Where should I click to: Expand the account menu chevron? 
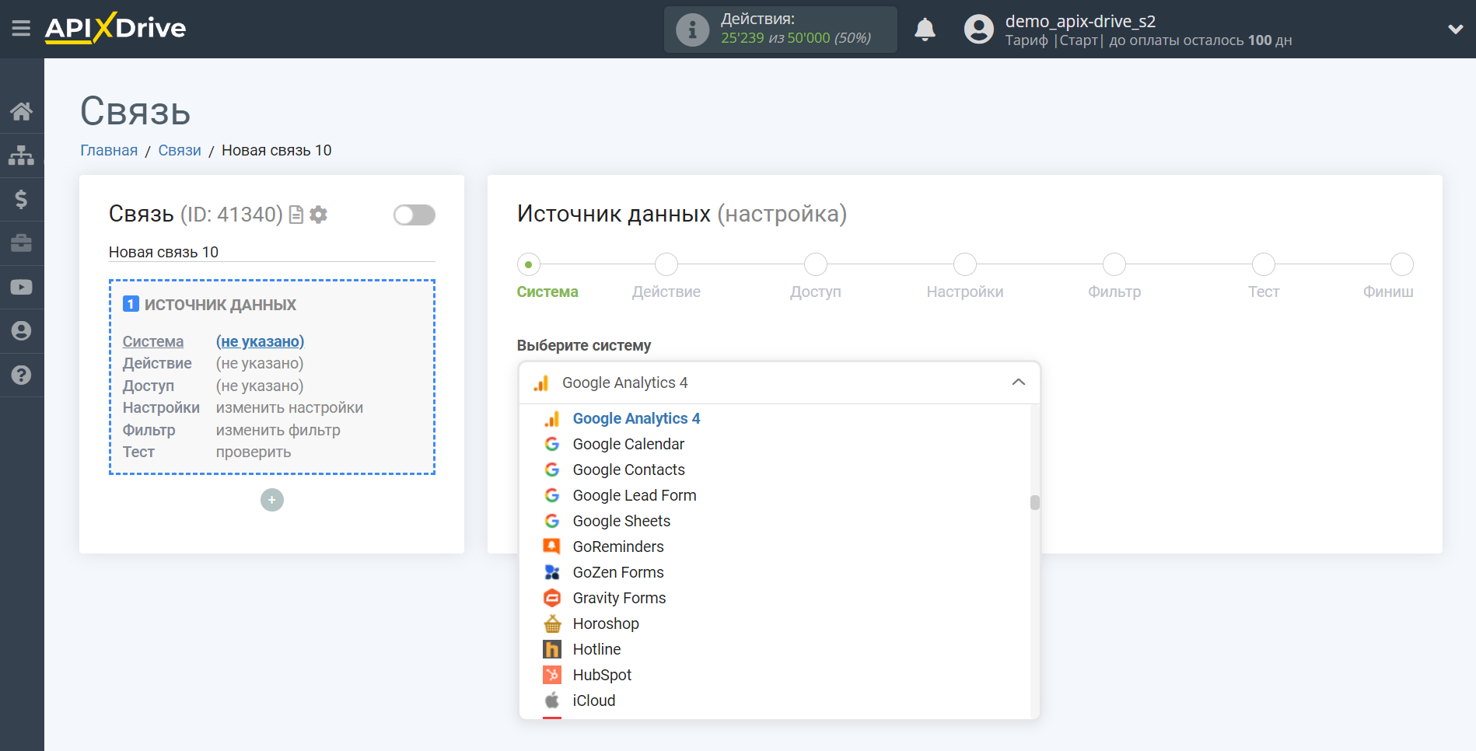1455,30
